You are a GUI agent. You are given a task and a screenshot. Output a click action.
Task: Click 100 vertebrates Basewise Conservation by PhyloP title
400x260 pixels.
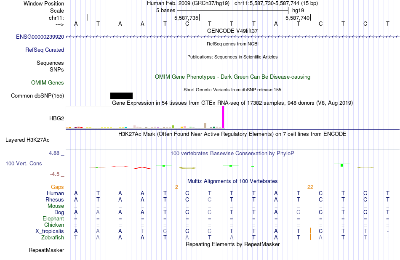pos(232,154)
